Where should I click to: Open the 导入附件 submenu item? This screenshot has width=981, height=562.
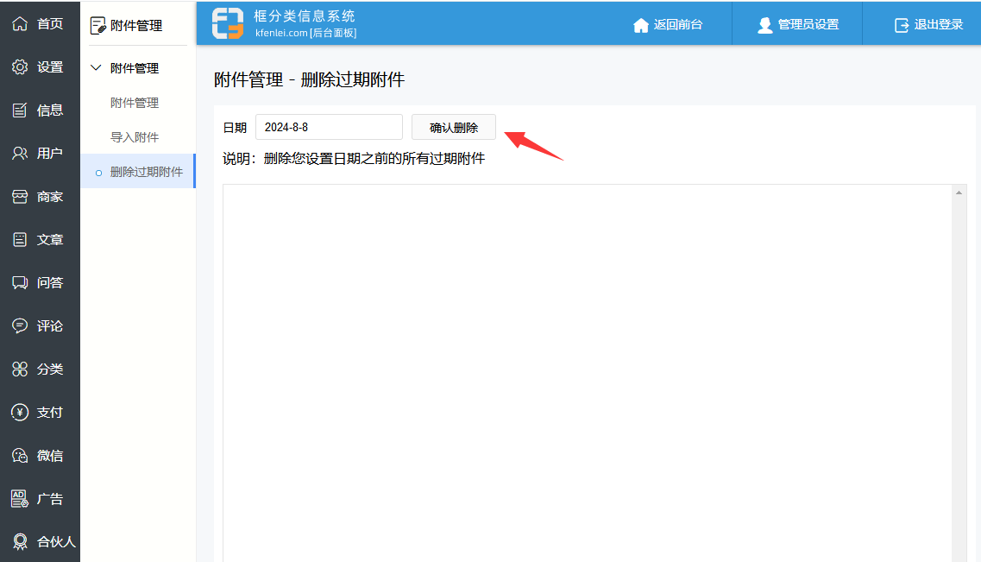pos(135,137)
